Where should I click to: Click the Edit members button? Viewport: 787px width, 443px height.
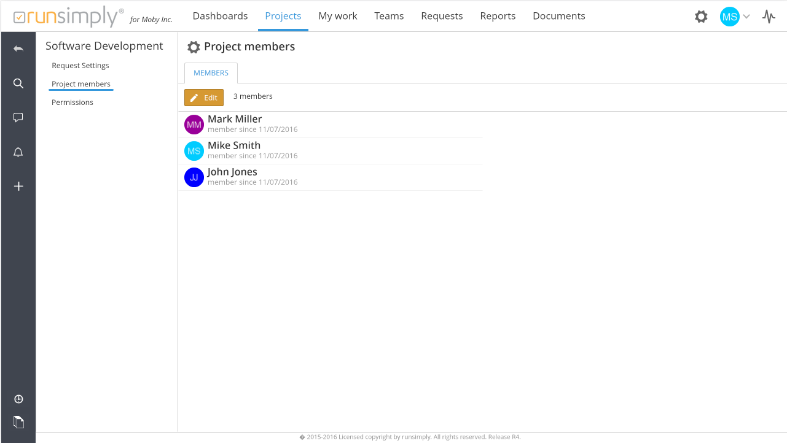click(204, 98)
